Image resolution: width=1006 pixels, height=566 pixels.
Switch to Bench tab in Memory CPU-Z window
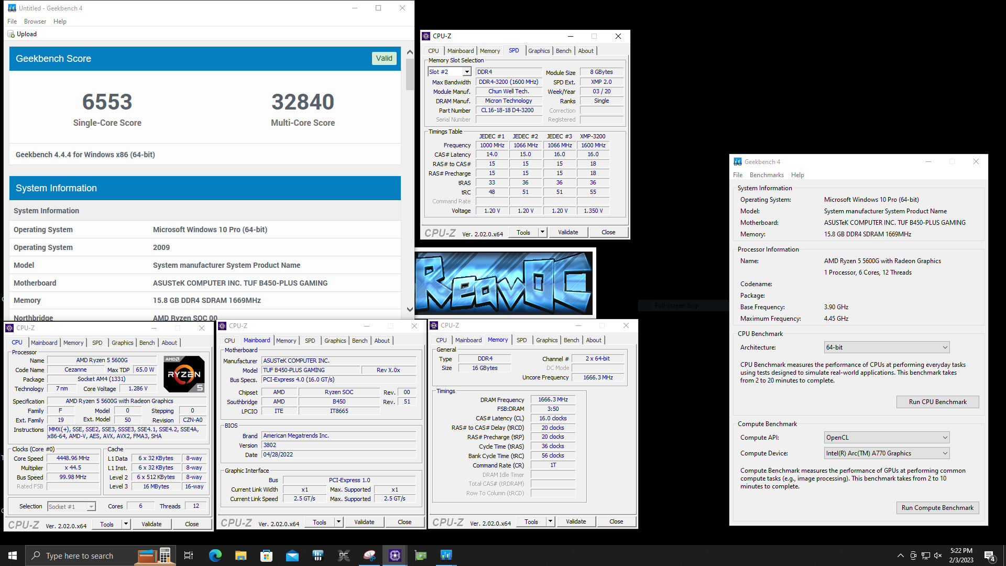click(571, 340)
